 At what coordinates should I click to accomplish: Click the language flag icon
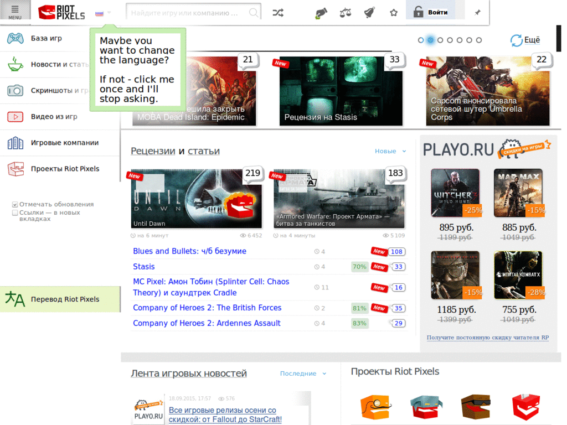(99, 14)
